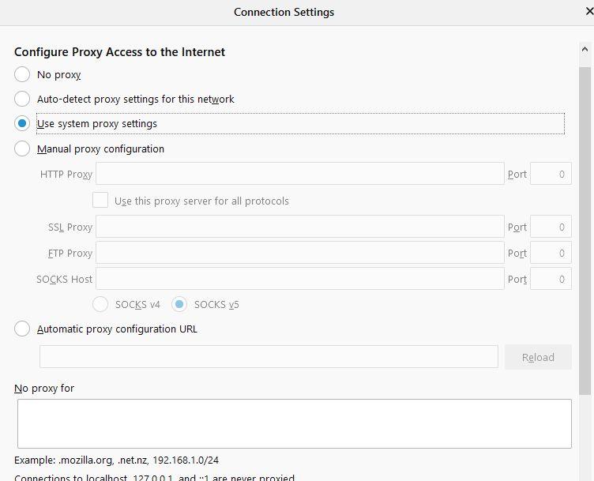Focus the FTP Proxy address field
The width and height of the screenshot is (594, 481).
[x=299, y=253]
